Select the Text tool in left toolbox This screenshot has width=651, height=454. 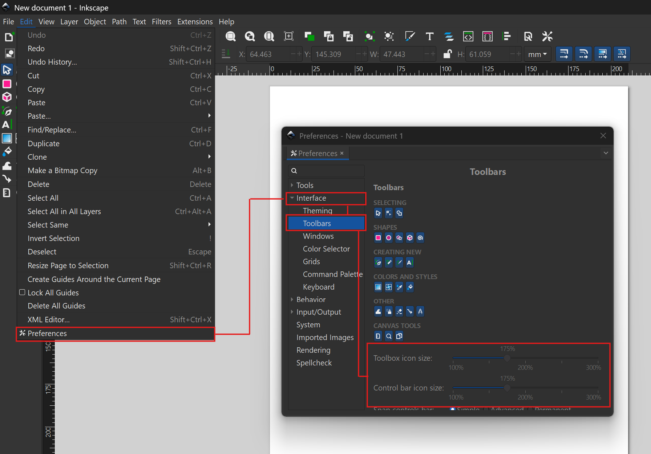click(x=7, y=124)
